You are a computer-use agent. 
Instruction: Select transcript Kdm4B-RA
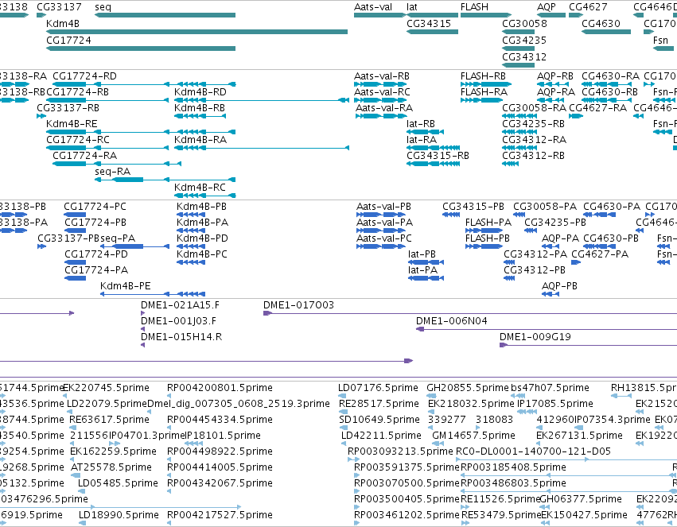pos(261,148)
